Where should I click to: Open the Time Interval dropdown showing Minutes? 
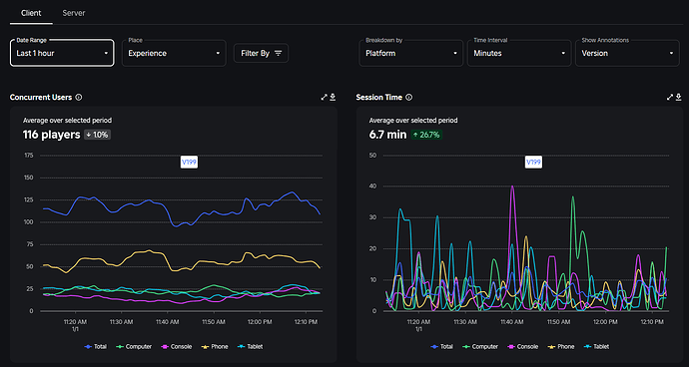click(x=519, y=53)
